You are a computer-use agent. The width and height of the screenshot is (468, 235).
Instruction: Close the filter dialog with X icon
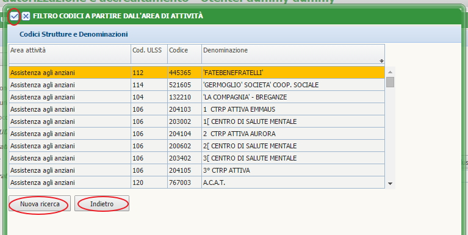click(26, 16)
